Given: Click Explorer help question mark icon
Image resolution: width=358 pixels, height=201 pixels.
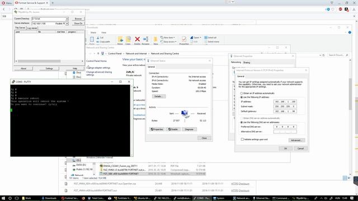Looking at the screenshot, I should [350, 32].
